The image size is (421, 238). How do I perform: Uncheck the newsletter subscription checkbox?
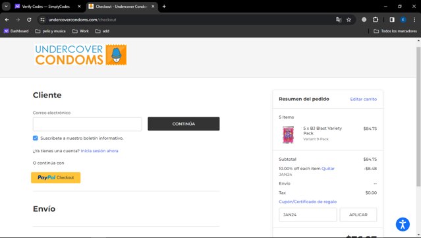point(35,138)
